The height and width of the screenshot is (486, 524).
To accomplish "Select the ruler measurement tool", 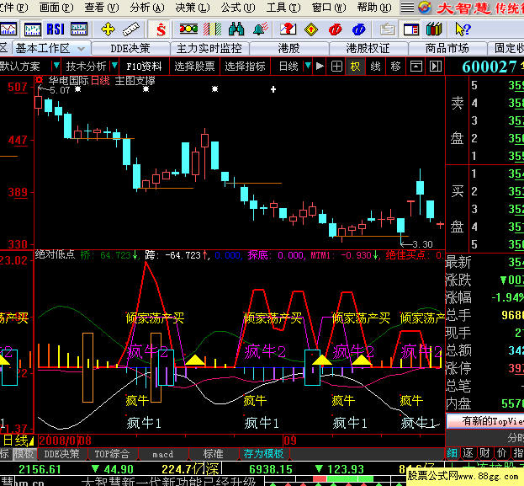I will pos(131,29).
